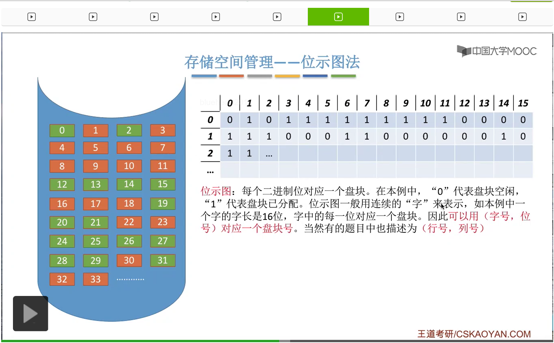This screenshot has height=343, width=554.
Task: Click orange disk block 33
Action: 95,279
